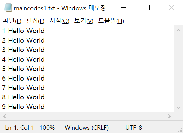183x133 pixels.
Task: Click the vertical scrollbar up arrow
Action: 178,30
